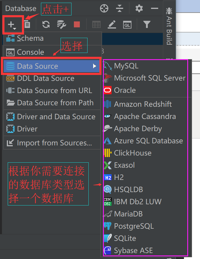Choose PostgreSQL database type
The width and height of the screenshot is (200, 259).
(134, 226)
